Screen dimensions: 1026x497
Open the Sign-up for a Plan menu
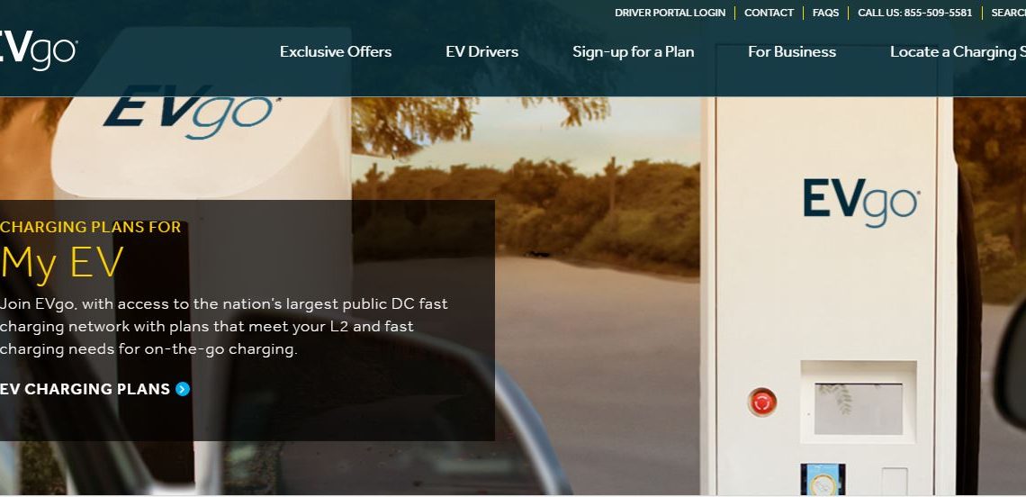tap(634, 51)
